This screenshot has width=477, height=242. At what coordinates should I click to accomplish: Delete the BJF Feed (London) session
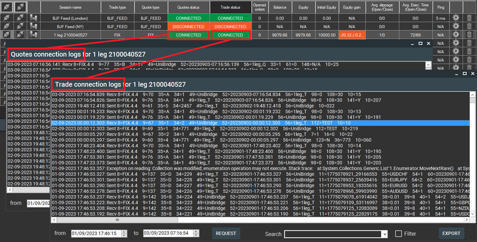tap(469, 18)
